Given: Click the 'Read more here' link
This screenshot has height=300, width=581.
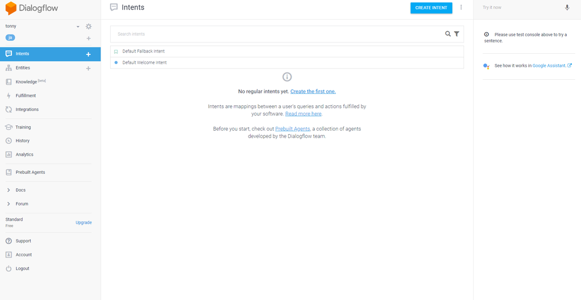Looking at the screenshot, I should pyautogui.click(x=304, y=114).
